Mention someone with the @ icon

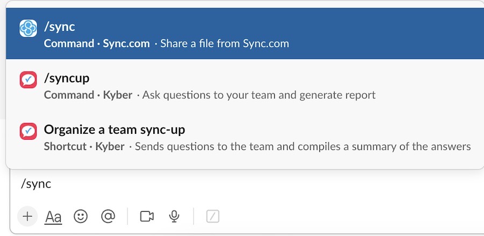(108, 216)
